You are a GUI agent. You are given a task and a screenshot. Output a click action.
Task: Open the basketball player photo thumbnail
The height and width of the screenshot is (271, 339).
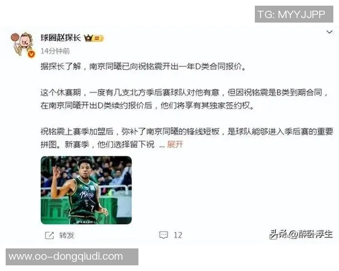click(86, 190)
